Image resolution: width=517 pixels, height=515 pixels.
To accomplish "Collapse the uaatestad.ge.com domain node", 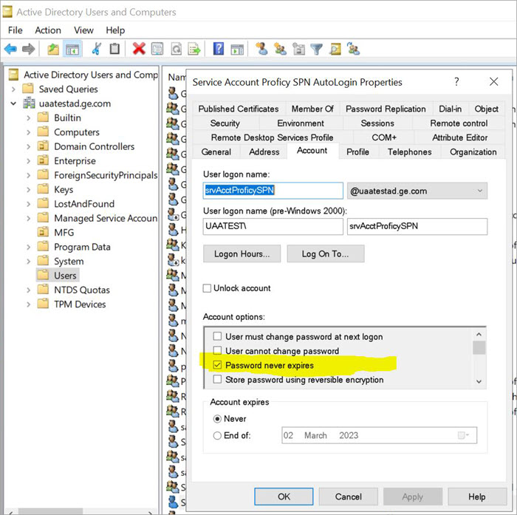I will click(x=13, y=103).
